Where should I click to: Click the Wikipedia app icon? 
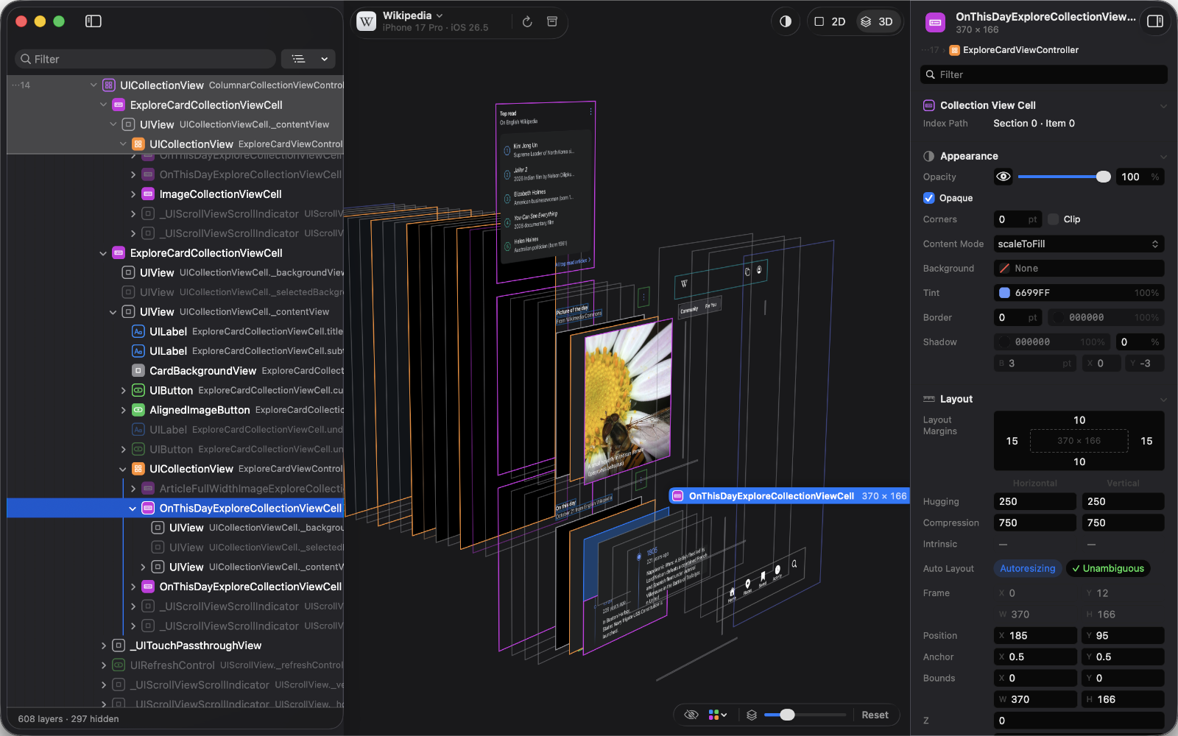(x=367, y=21)
